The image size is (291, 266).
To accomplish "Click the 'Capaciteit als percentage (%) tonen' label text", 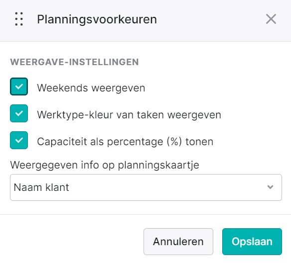I will point(125,142).
